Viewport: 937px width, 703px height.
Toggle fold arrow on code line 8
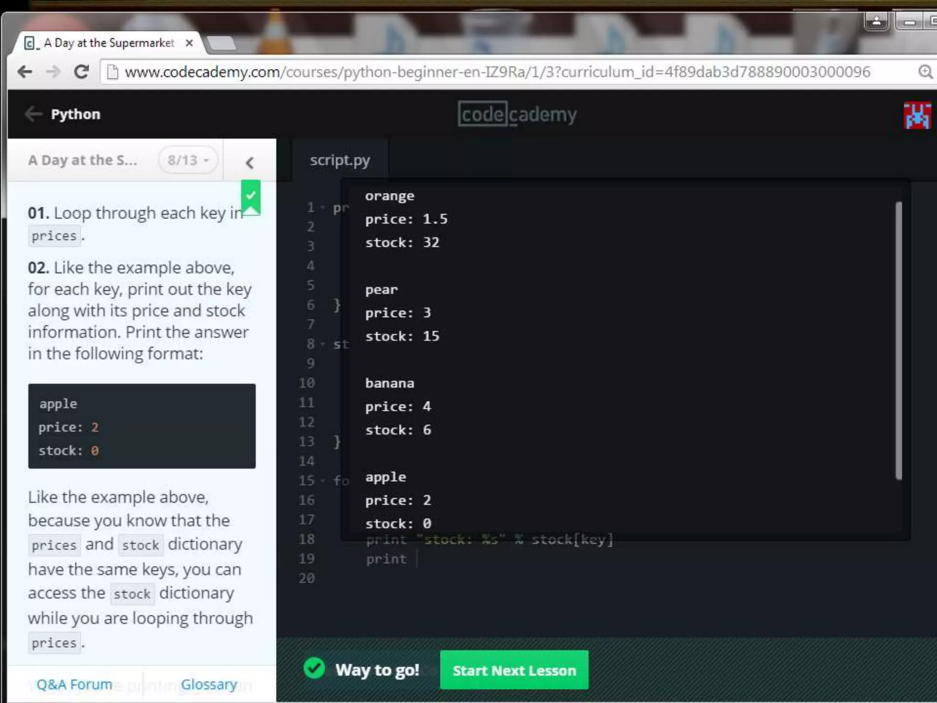click(x=323, y=344)
